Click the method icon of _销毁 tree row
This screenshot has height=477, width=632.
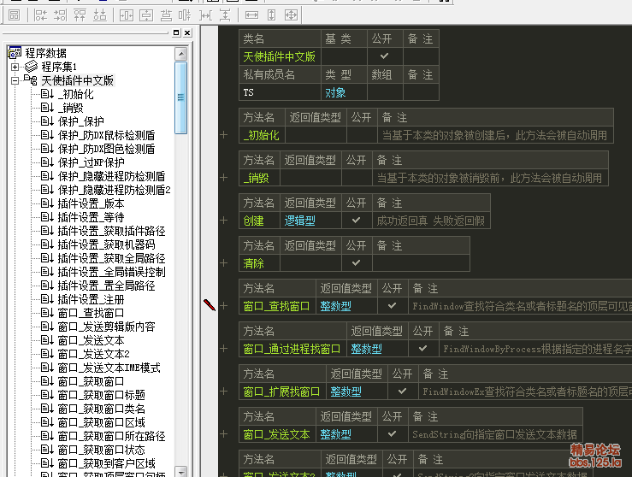coord(47,108)
